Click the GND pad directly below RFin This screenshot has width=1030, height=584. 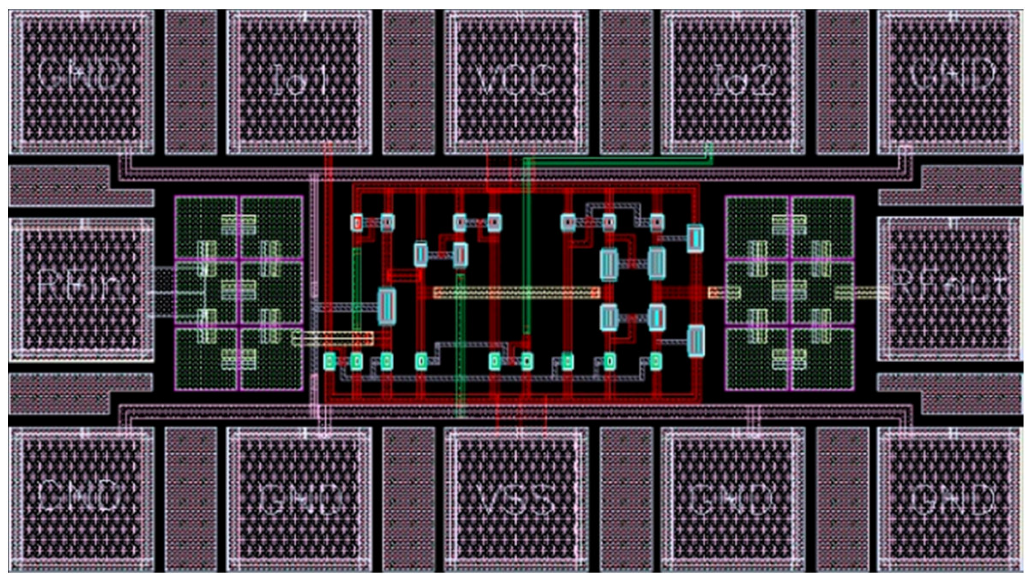click(81, 499)
